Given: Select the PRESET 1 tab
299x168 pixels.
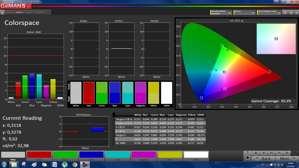Looking at the screenshot, I should [20, 13].
